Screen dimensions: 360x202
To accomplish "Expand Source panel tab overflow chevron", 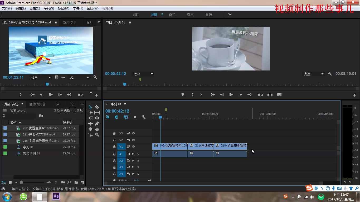I will click(99, 22).
